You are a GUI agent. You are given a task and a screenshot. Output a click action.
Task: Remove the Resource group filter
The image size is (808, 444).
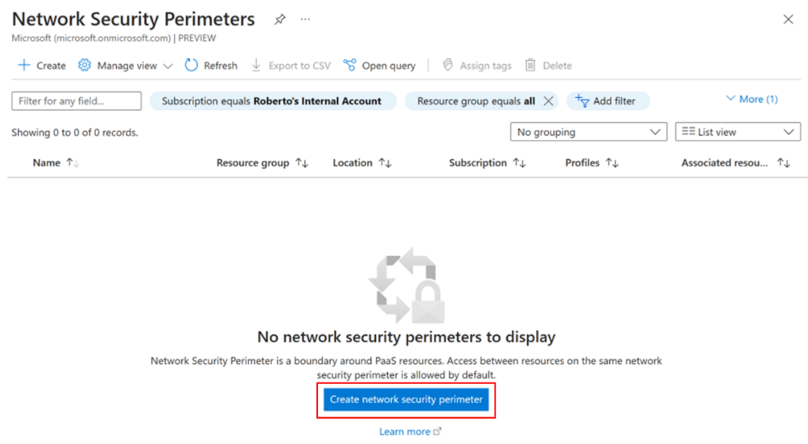tap(549, 101)
